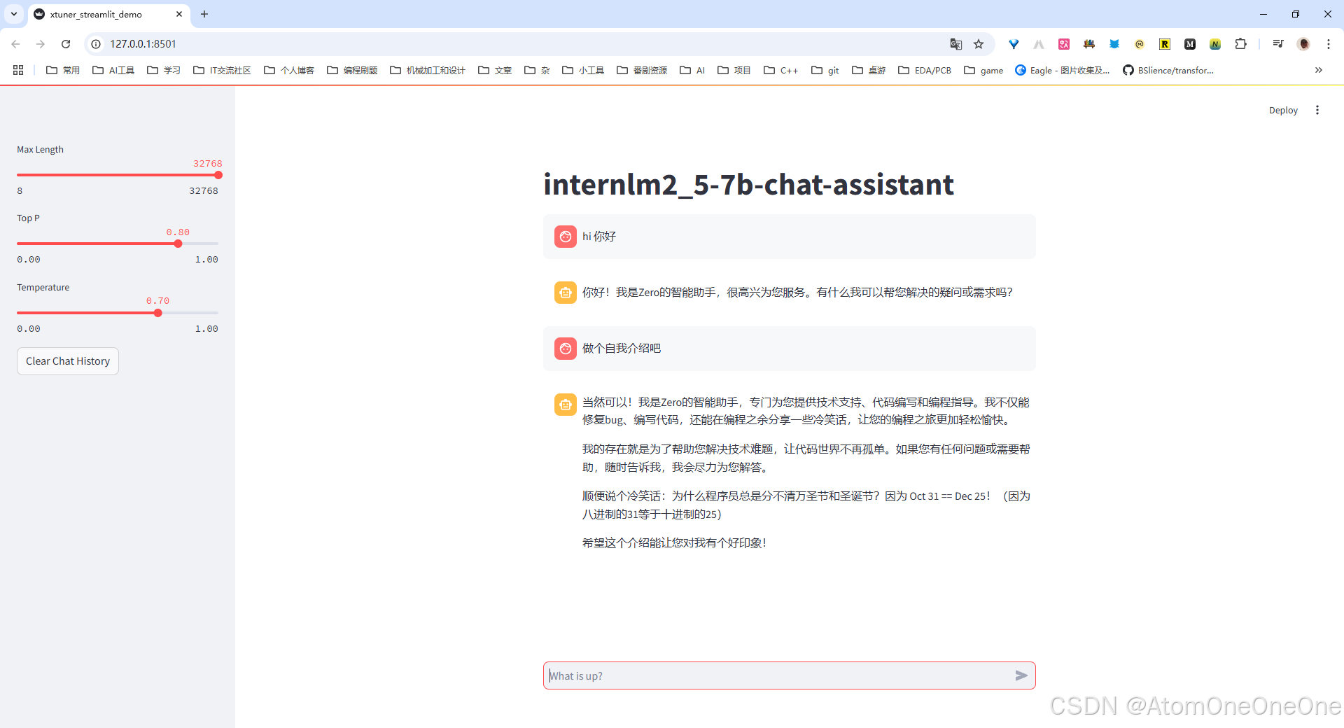Click the black M extension icon
Screen dimensions: 1344x728
(x=1190, y=44)
